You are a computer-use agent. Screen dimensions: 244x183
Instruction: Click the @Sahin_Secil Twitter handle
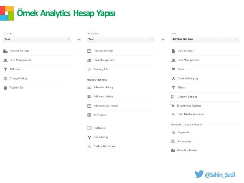click(220, 175)
